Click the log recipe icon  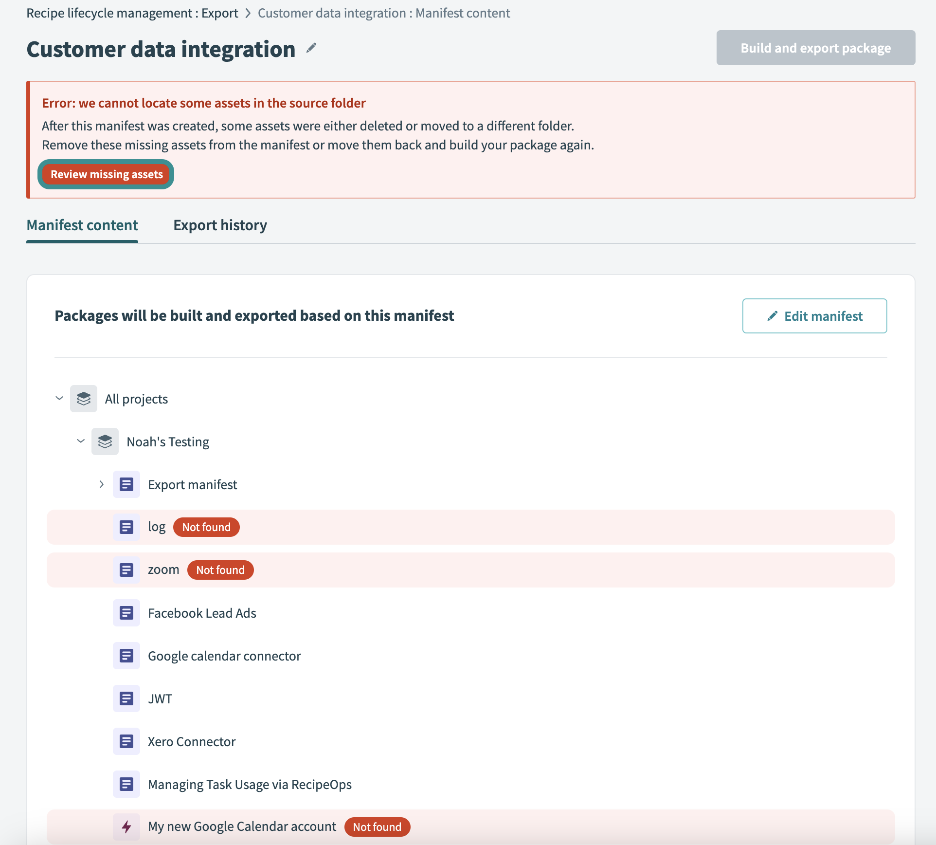[x=126, y=527]
